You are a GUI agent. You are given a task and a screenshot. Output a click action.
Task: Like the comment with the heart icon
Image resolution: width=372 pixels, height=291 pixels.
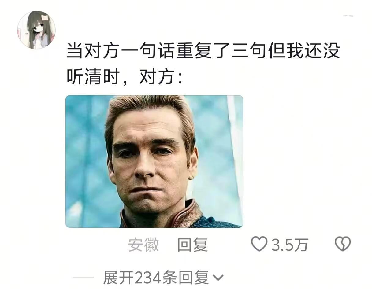click(259, 244)
